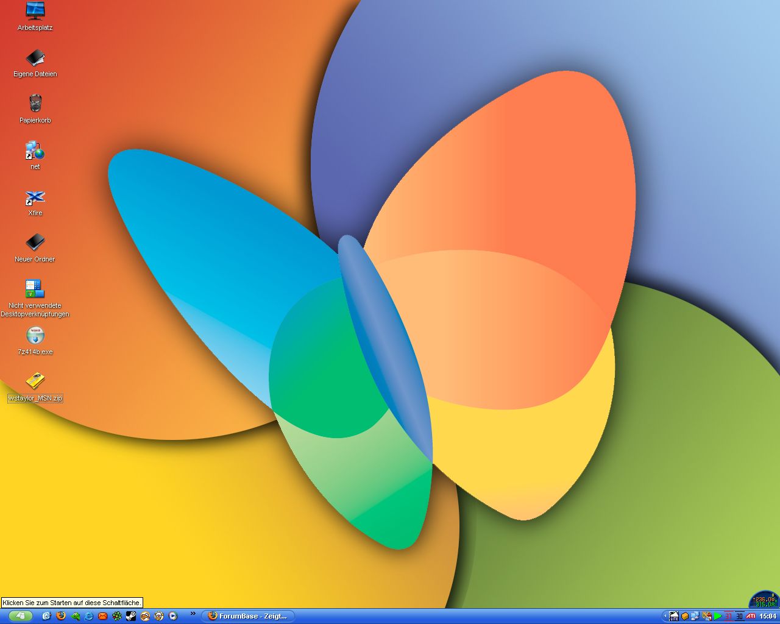This screenshot has height=624, width=780.
Task: Click the green Start button
Action: [x=21, y=616]
